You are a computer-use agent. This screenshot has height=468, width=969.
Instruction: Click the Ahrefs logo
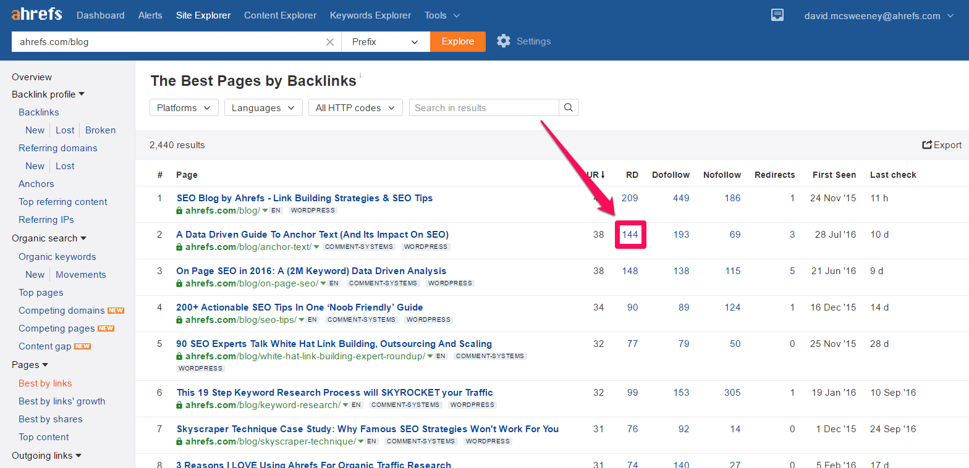tap(36, 15)
